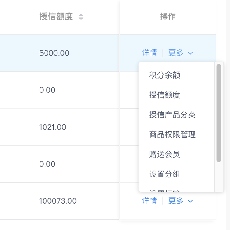Sort by 授信额度 column arrows
The width and height of the screenshot is (230, 230).
(81, 17)
